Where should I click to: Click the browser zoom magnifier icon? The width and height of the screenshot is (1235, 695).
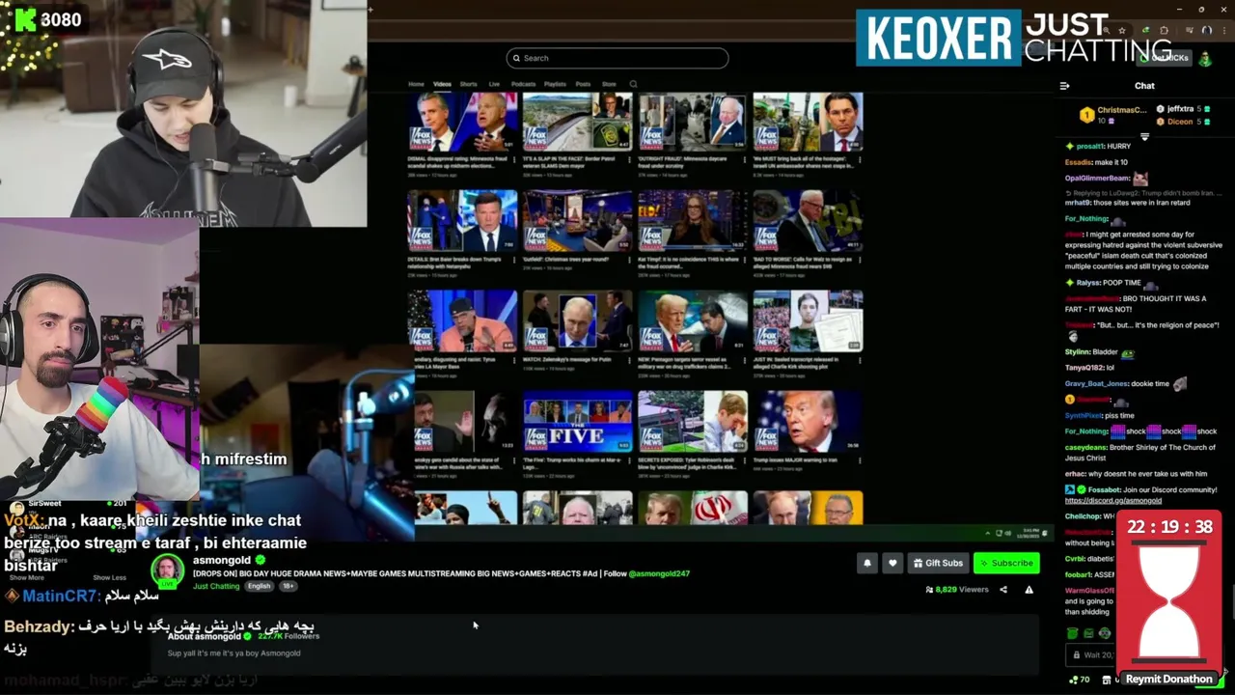(x=1107, y=31)
